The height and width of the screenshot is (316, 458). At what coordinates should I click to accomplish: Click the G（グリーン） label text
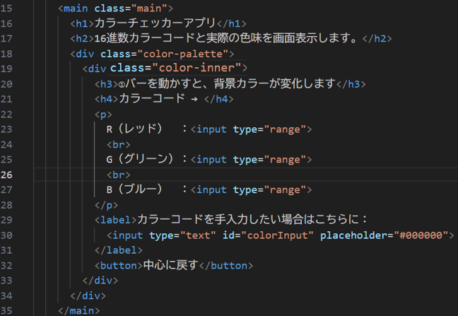click(140, 159)
